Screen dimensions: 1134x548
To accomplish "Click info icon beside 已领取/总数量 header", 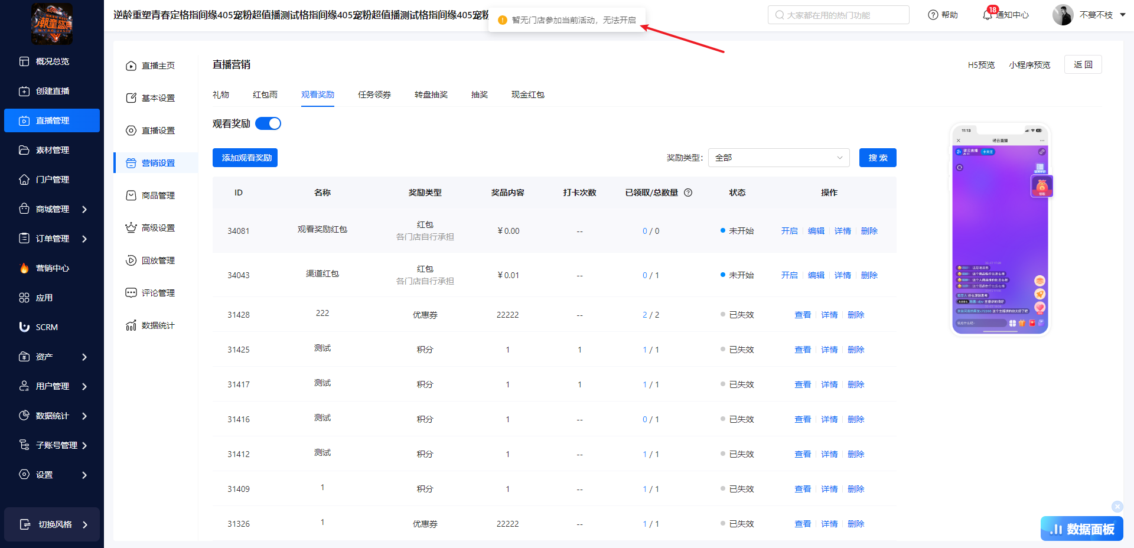I will click(x=688, y=193).
